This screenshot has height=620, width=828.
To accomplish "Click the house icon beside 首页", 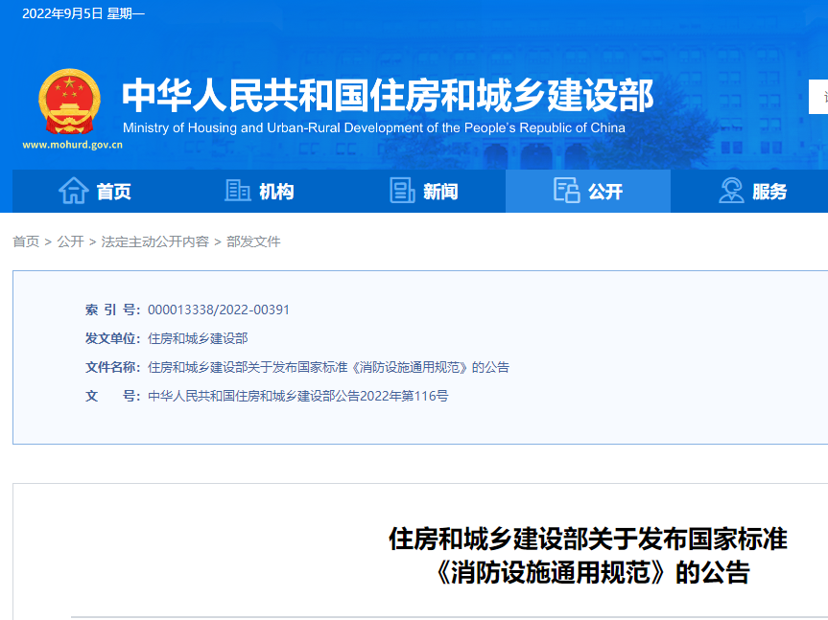I will [x=74, y=191].
